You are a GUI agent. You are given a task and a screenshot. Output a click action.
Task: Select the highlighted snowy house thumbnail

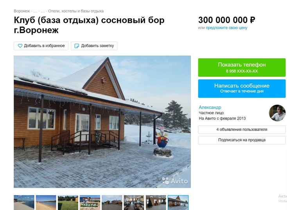click(178, 203)
